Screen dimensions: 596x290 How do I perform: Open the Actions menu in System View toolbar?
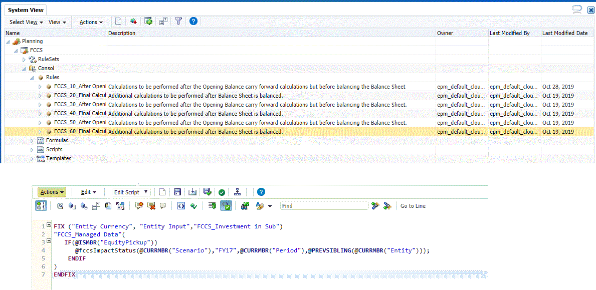pyautogui.click(x=91, y=22)
